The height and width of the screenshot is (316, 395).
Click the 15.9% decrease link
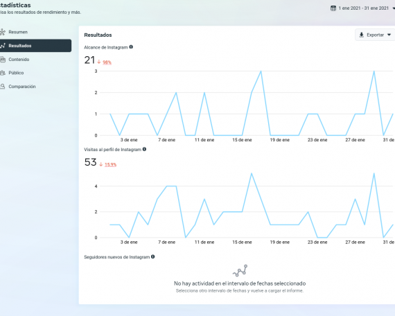(x=110, y=164)
